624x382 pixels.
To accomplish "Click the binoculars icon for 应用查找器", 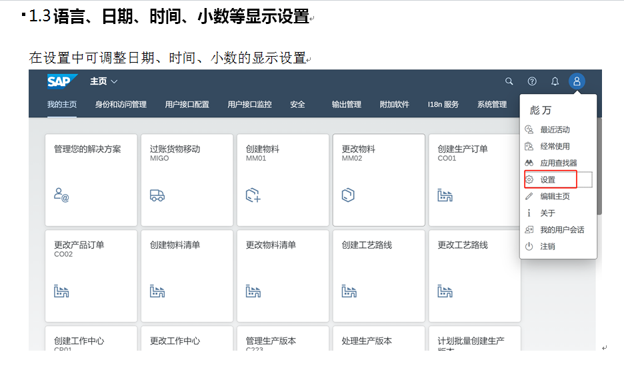I will 529,163.
